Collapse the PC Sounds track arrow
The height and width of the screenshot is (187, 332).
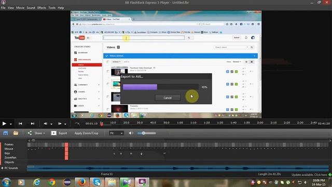pyautogui.click(x=2, y=168)
